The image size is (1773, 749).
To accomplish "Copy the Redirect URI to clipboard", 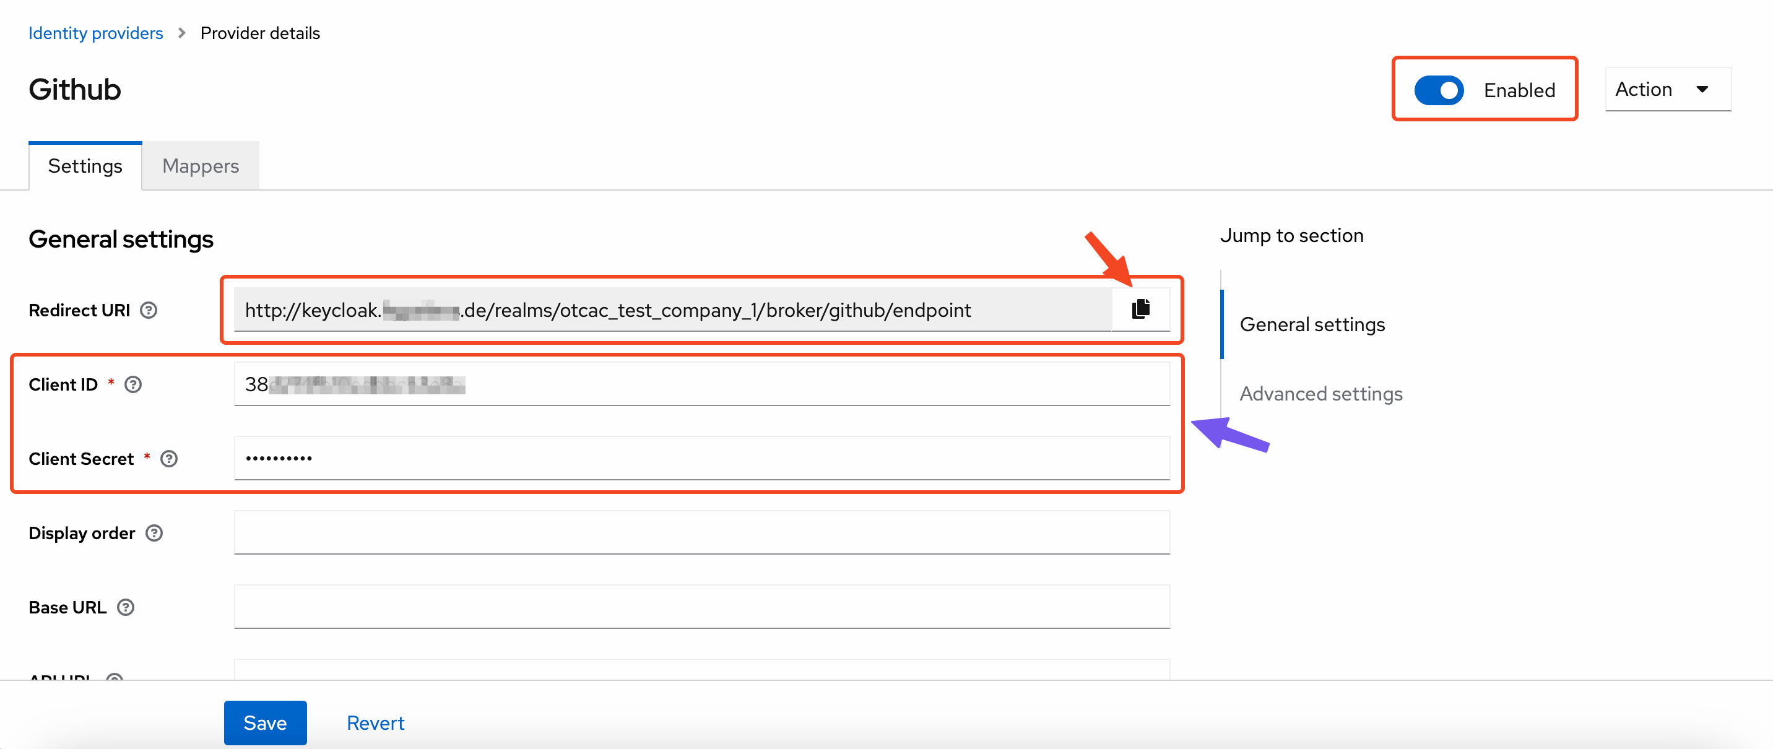I will [x=1140, y=309].
